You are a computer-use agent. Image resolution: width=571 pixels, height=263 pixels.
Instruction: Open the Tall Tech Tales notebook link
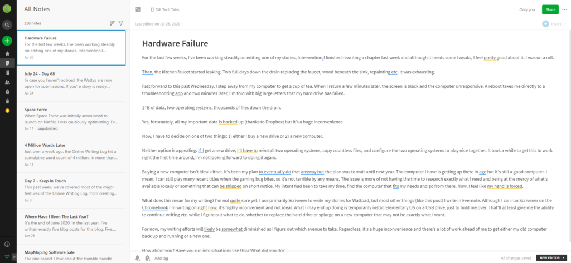point(165,10)
